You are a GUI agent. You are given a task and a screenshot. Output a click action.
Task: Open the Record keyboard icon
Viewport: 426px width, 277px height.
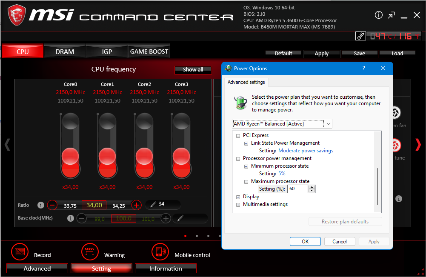click(20, 252)
